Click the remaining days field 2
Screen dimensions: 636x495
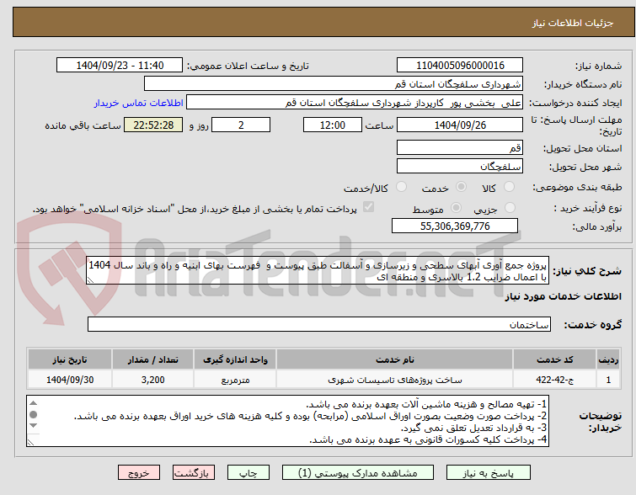tap(241, 125)
